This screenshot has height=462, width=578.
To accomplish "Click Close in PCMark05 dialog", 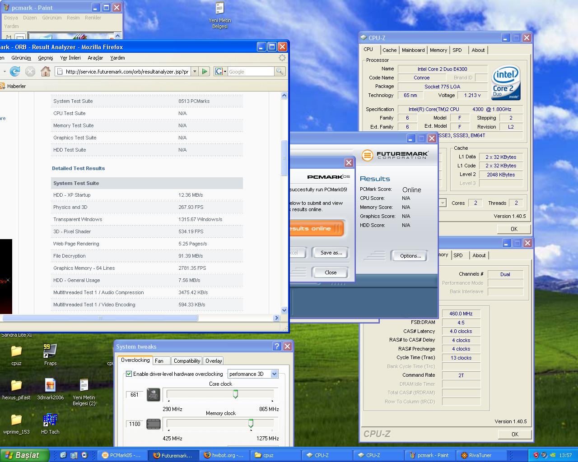I will point(331,273).
